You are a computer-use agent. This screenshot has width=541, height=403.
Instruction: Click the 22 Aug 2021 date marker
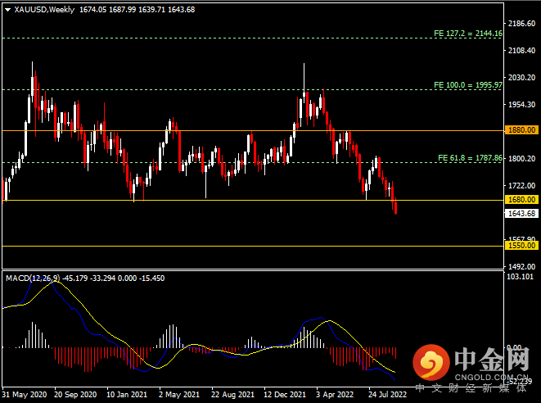pyautogui.click(x=232, y=394)
